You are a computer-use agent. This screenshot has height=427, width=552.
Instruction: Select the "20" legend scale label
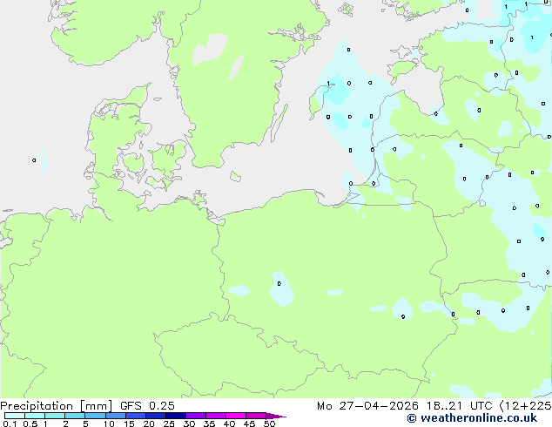point(149,424)
